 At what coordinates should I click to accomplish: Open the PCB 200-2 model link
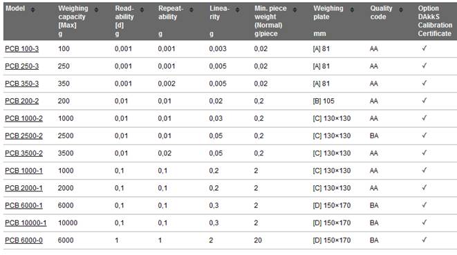pyautogui.click(x=22, y=101)
